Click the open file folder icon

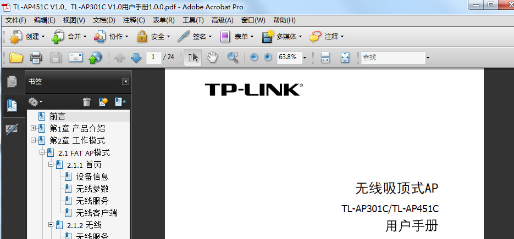16,58
